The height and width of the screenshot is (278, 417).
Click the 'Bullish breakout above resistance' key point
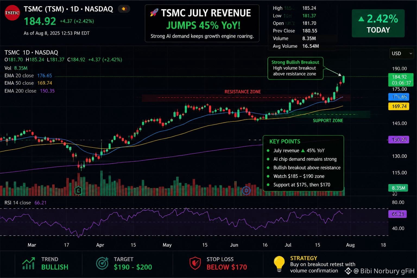[307, 168]
